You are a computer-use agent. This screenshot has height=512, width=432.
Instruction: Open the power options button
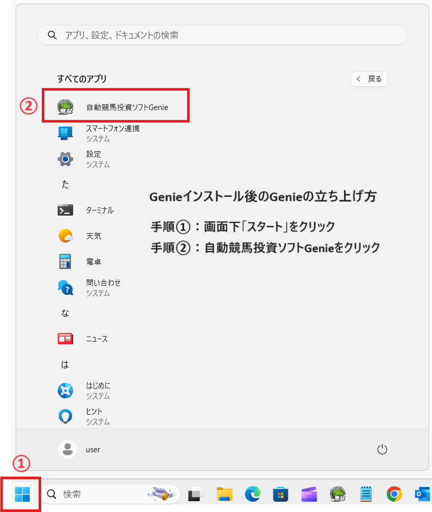pos(382,449)
